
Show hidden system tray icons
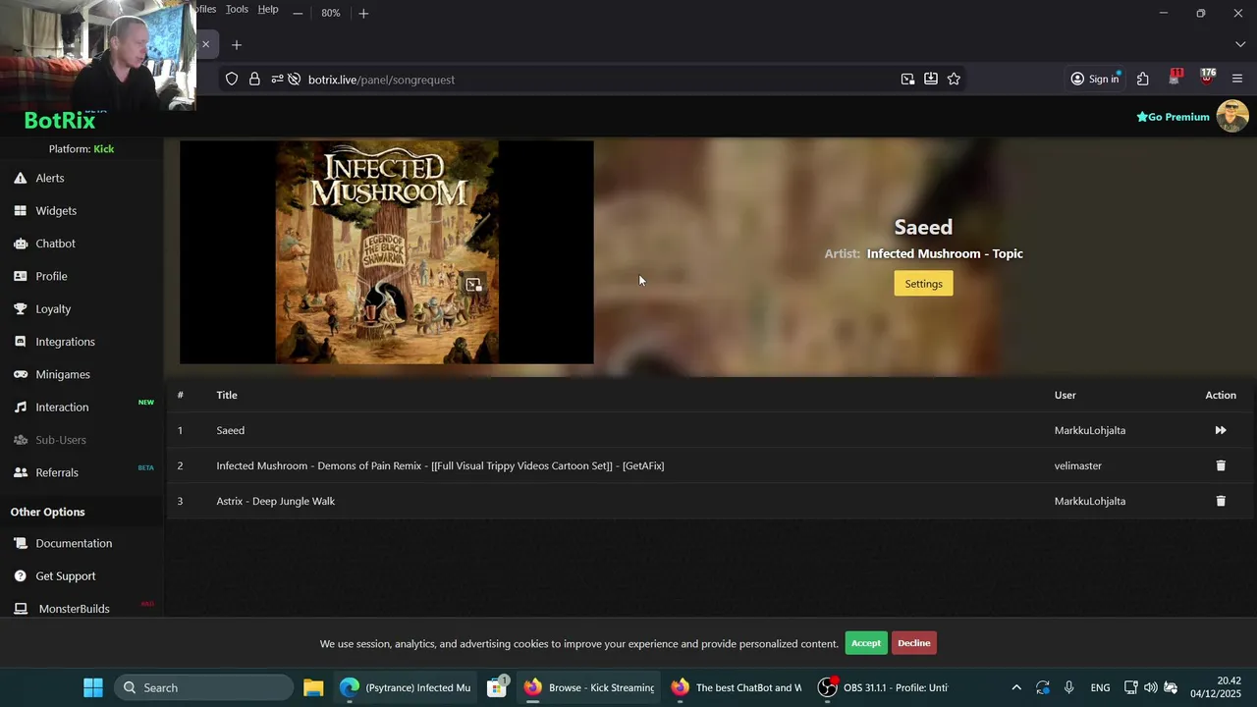click(1016, 687)
